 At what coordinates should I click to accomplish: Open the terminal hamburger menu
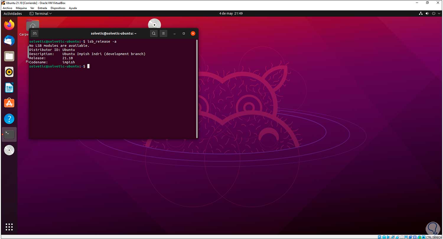coord(163,33)
